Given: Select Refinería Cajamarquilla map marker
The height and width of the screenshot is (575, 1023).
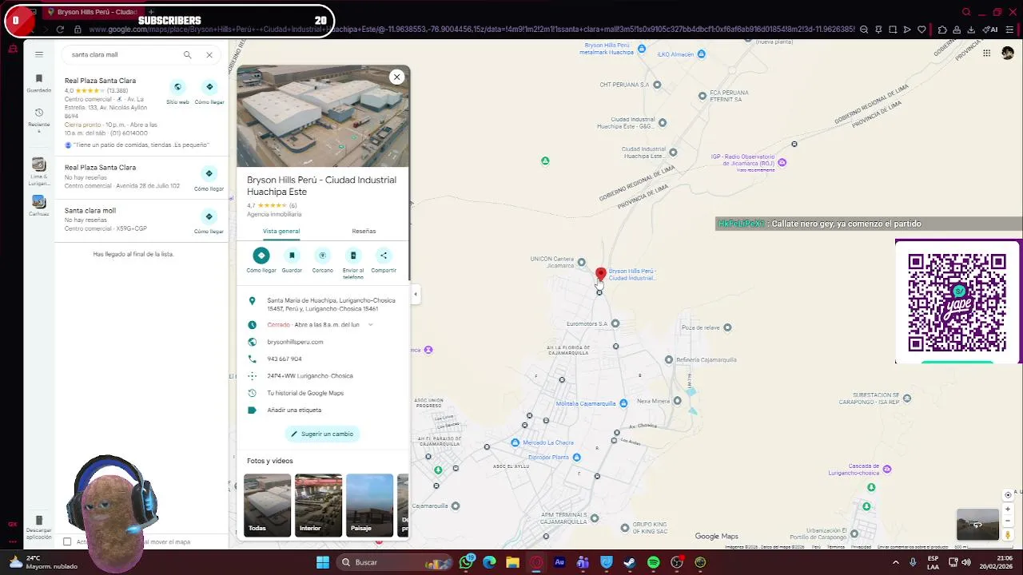Looking at the screenshot, I should coord(669,360).
